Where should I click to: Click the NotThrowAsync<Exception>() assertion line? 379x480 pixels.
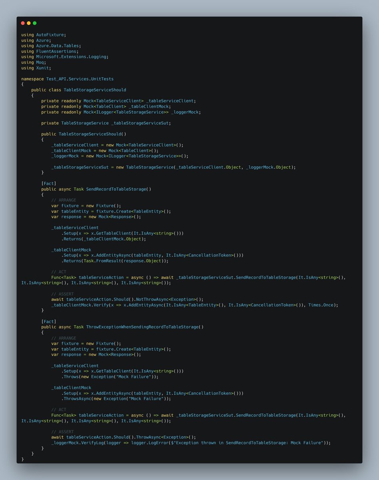click(x=127, y=299)
